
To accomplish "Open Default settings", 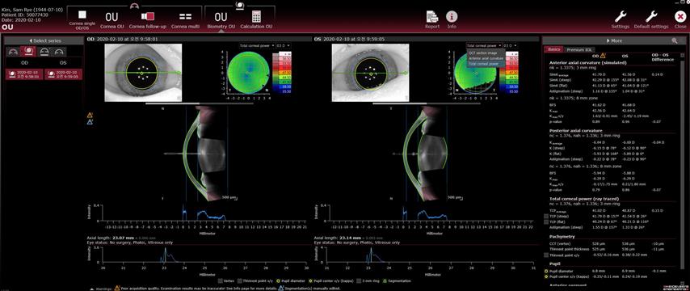I will (x=651, y=19).
